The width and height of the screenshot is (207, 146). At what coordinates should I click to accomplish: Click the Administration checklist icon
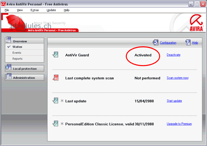[8, 77]
